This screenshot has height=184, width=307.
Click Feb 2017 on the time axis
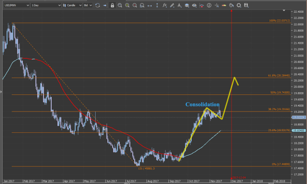pyautogui.click(x=29, y=181)
